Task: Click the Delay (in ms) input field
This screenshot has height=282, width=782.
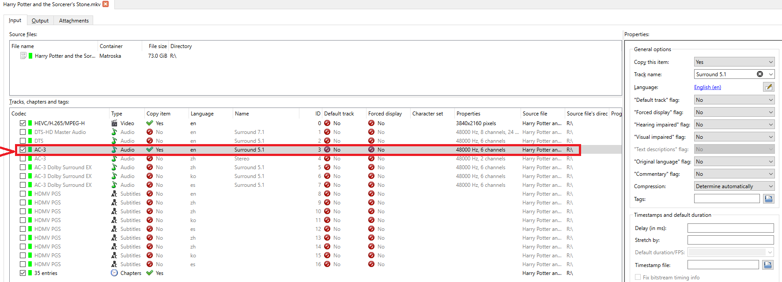Action: (x=730, y=228)
